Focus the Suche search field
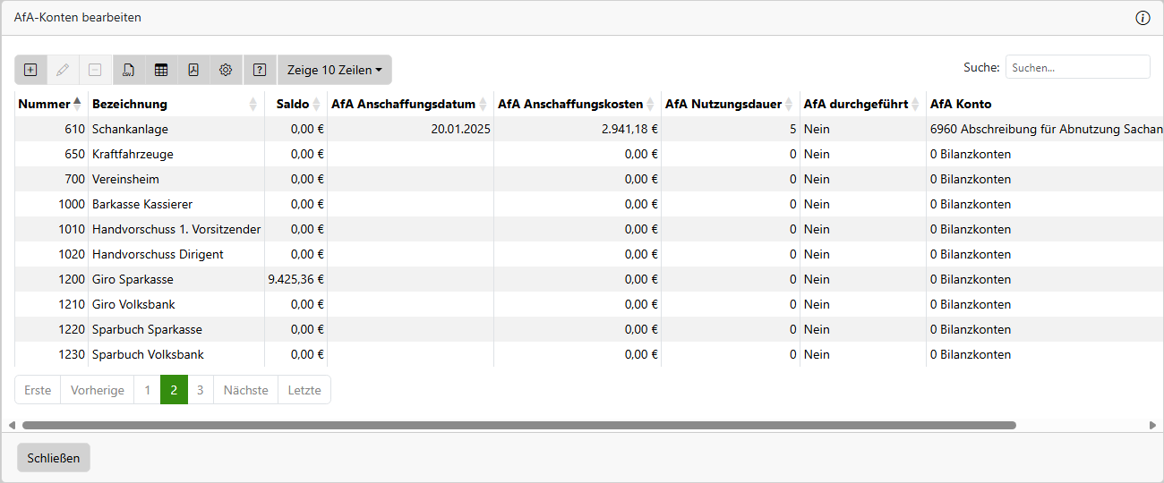The height and width of the screenshot is (483, 1164). [x=1077, y=67]
